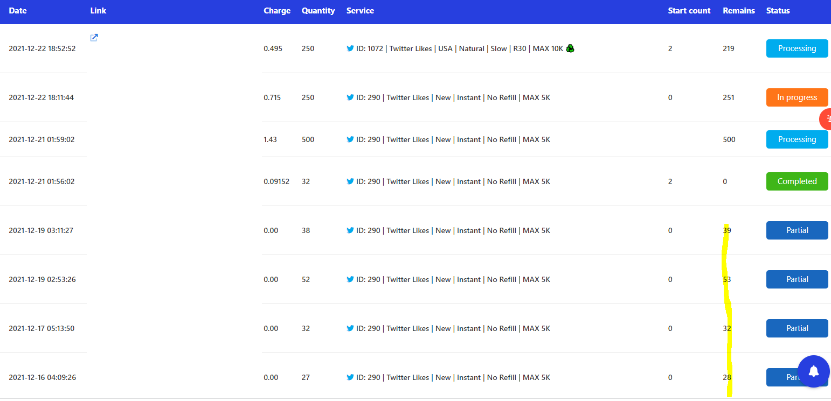Click the charge value 1.43

(271, 139)
